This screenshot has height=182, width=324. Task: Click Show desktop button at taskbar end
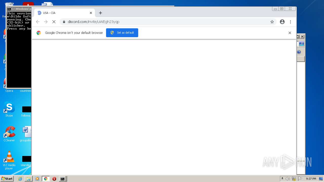click(321, 179)
